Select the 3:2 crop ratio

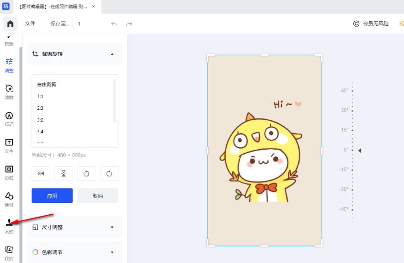pyautogui.click(x=40, y=120)
